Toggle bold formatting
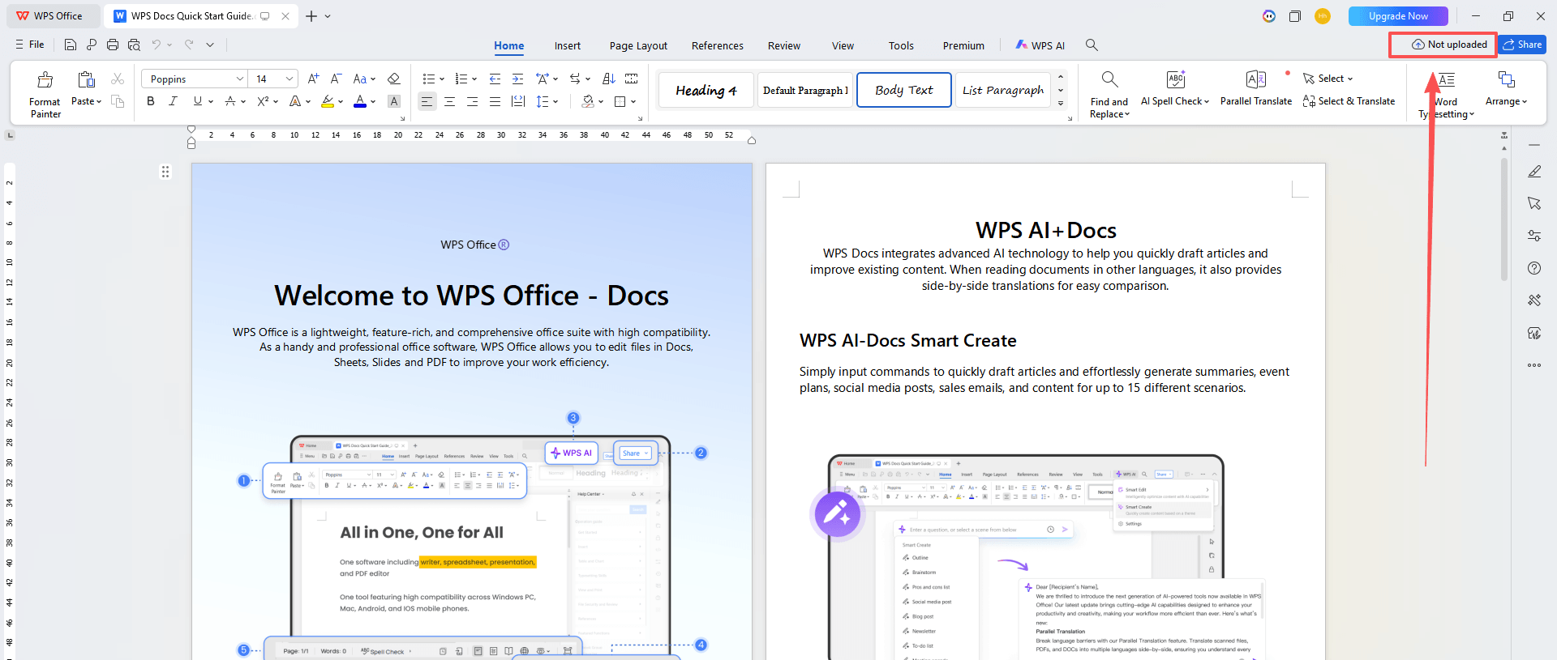Image resolution: width=1557 pixels, height=660 pixels. point(151,101)
